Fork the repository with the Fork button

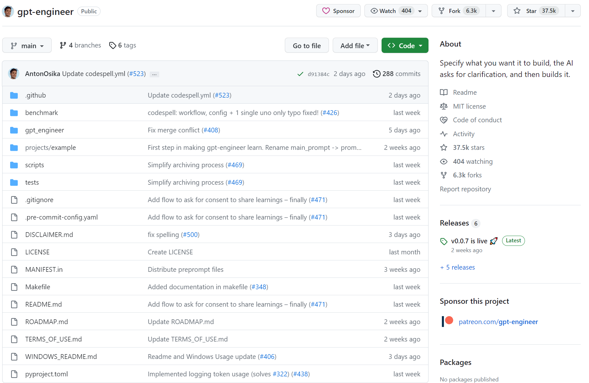click(459, 11)
